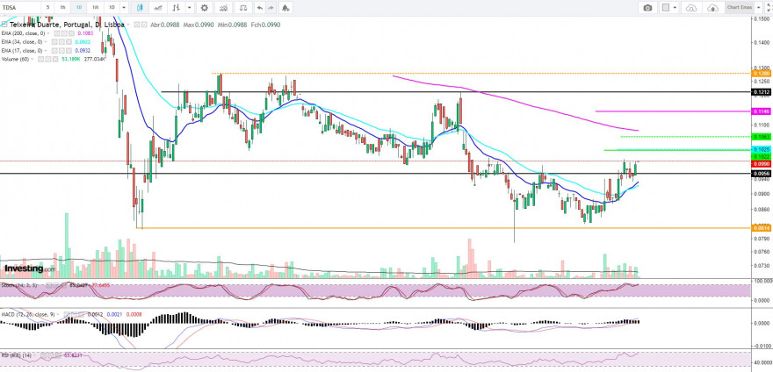Image resolution: width=773 pixels, height=372 pixels.
Task: Open chart settings gear icon
Action: [x=204, y=8]
